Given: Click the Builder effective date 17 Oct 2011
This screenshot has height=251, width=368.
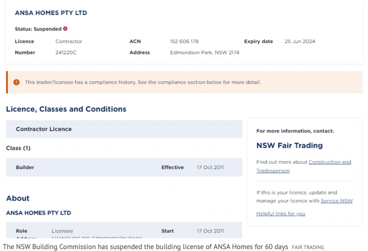Looking at the screenshot, I should 210,168.
